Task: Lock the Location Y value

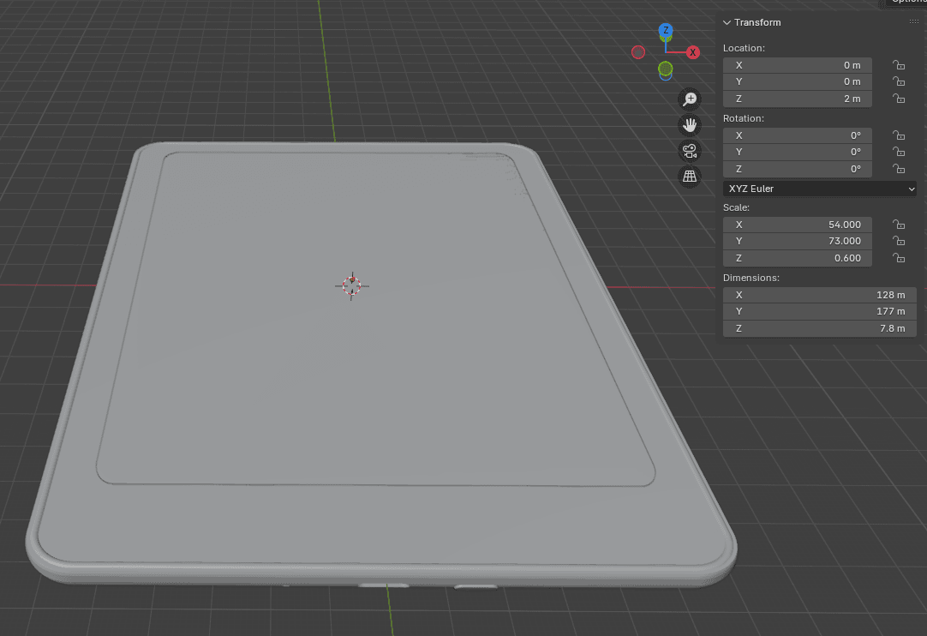Action: 899,81
